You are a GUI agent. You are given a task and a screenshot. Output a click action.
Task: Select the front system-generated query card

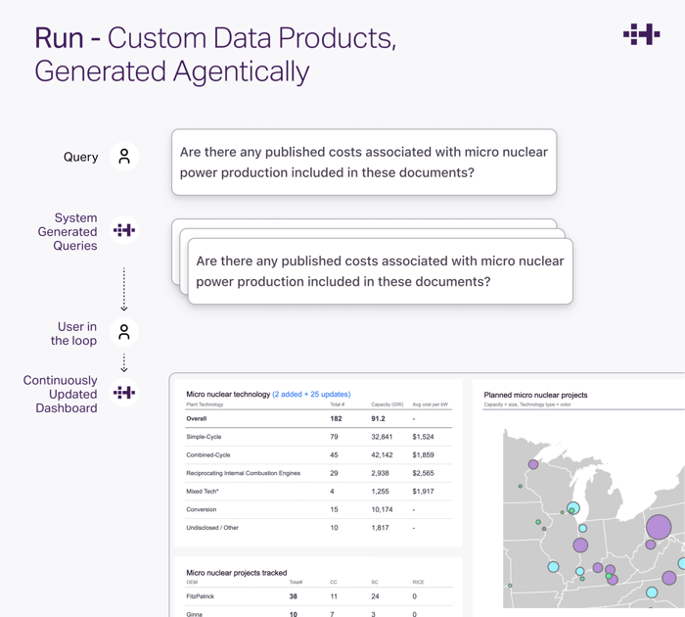380,271
